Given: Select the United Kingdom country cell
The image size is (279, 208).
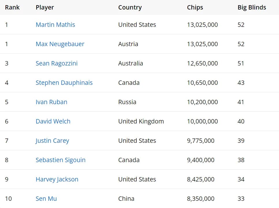Looking at the screenshot, I should [141, 121].
